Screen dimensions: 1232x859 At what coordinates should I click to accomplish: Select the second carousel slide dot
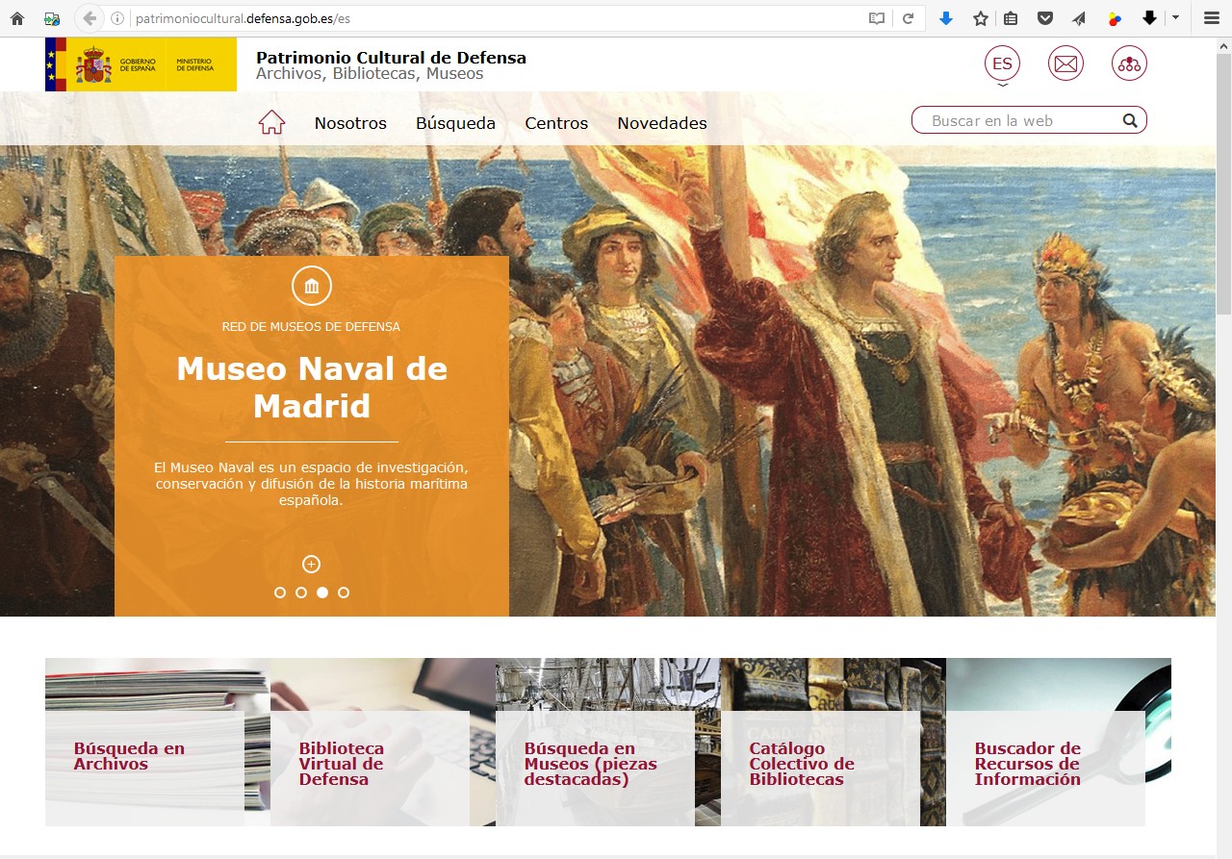coord(301,593)
